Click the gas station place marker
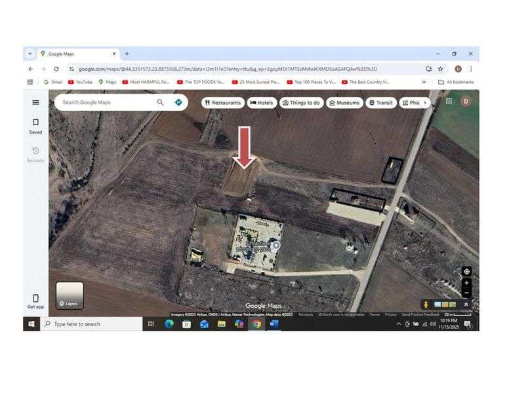Image resolution: width=509 pixels, height=393 pixels. pyautogui.click(x=276, y=246)
